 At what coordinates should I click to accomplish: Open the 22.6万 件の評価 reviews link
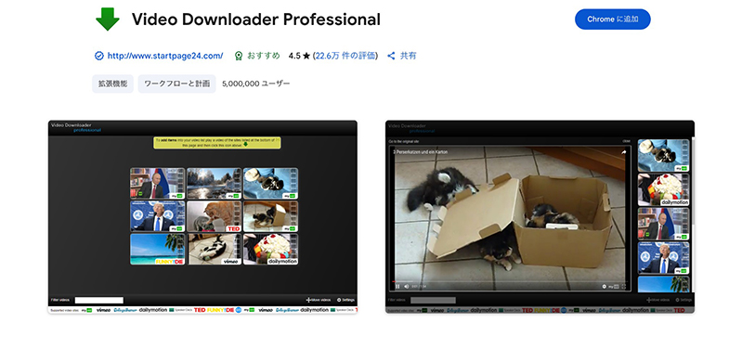(x=345, y=56)
